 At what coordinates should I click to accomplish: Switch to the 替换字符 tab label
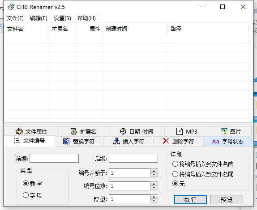pos(84,142)
